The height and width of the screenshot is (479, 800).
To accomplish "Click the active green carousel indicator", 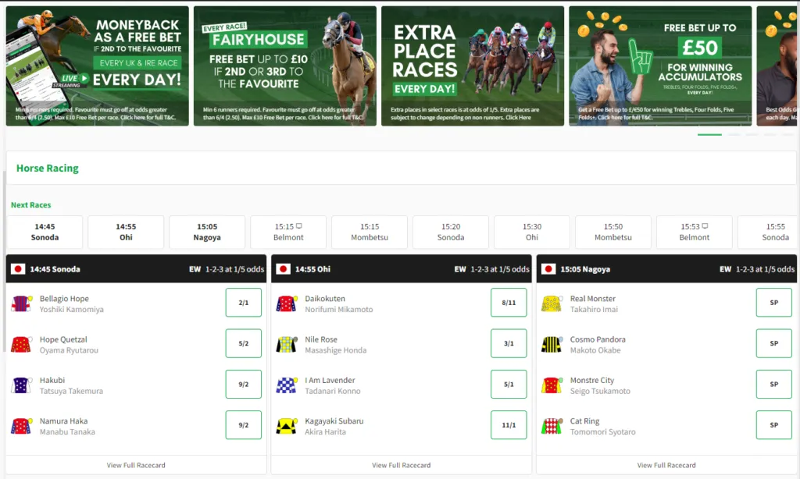I will click(x=709, y=134).
